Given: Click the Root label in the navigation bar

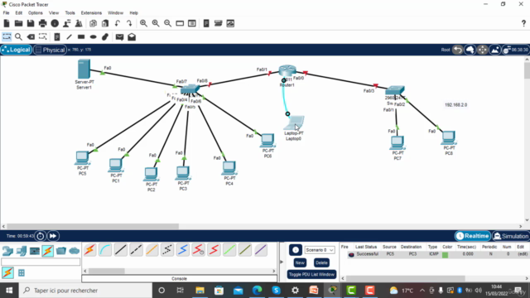Looking at the screenshot, I should coord(446,50).
